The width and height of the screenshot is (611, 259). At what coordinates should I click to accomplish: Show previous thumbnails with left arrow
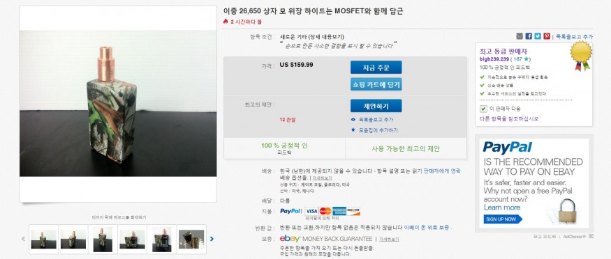[x=23, y=239]
